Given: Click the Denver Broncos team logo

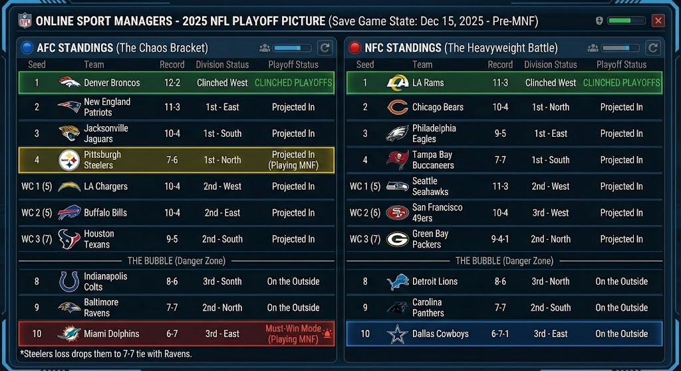Looking at the screenshot, I should point(69,83).
